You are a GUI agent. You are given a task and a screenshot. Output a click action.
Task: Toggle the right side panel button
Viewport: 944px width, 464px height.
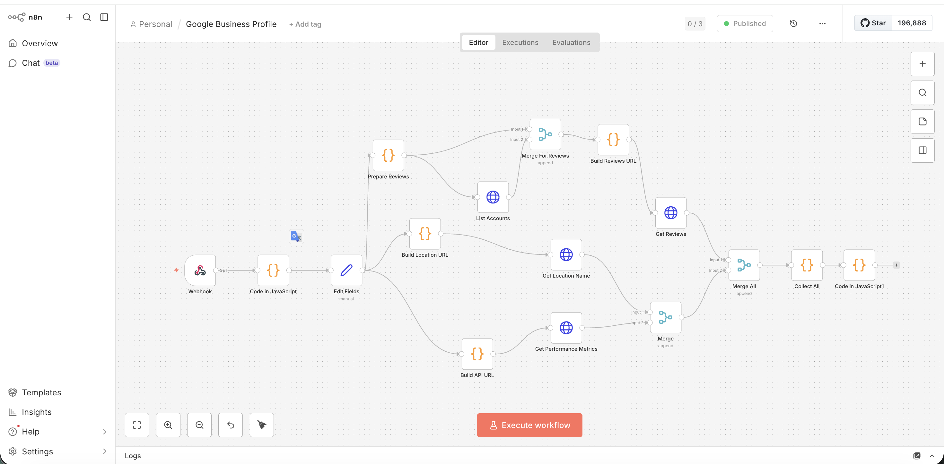pos(922,150)
